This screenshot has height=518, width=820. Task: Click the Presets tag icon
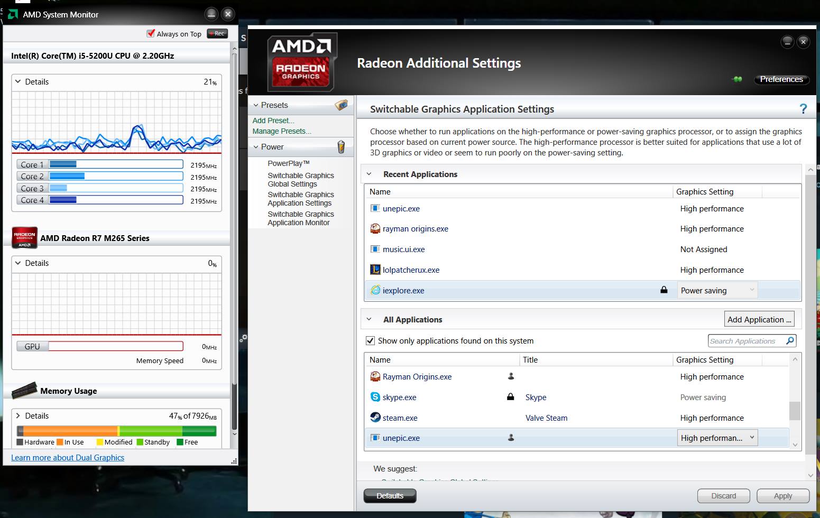click(x=342, y=105)
